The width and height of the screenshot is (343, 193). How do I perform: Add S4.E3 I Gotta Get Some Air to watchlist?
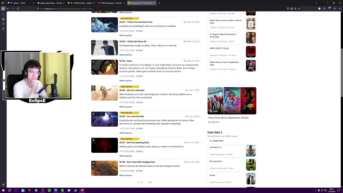point(93,43)
